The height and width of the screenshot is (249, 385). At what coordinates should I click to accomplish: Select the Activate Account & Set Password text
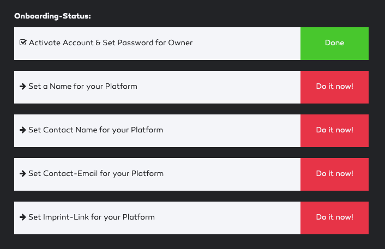pos(111,42)
